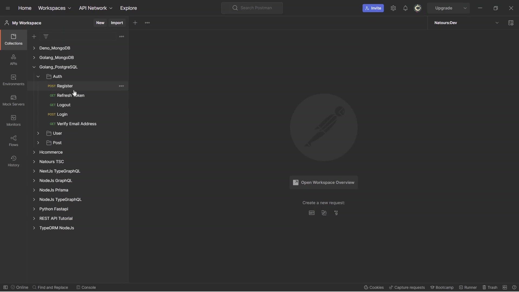The height and width of the screenshot is (292, 519).
Task: Click the notifications bell icon
Action: click(x=405, y=8)
